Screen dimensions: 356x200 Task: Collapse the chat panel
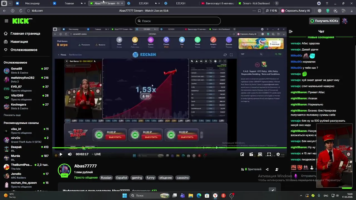point(291,31)
